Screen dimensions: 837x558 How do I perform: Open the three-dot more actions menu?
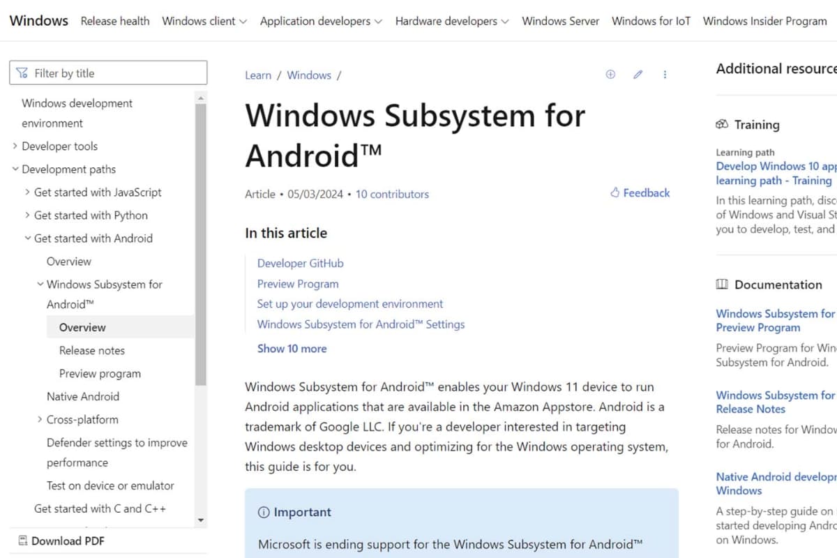point(665,75)
